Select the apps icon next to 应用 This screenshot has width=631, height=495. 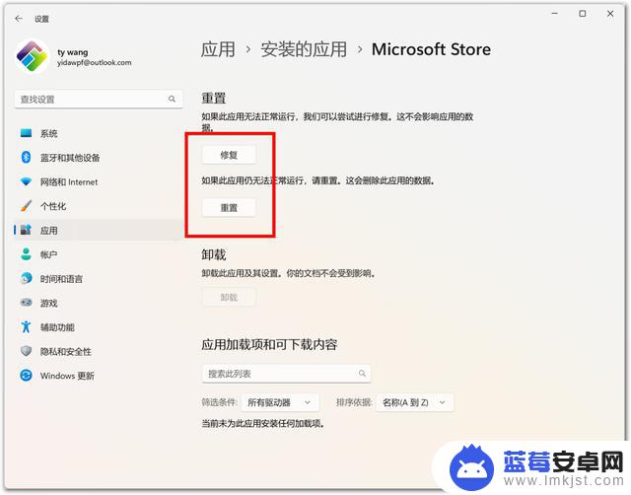tap(27, 230)
